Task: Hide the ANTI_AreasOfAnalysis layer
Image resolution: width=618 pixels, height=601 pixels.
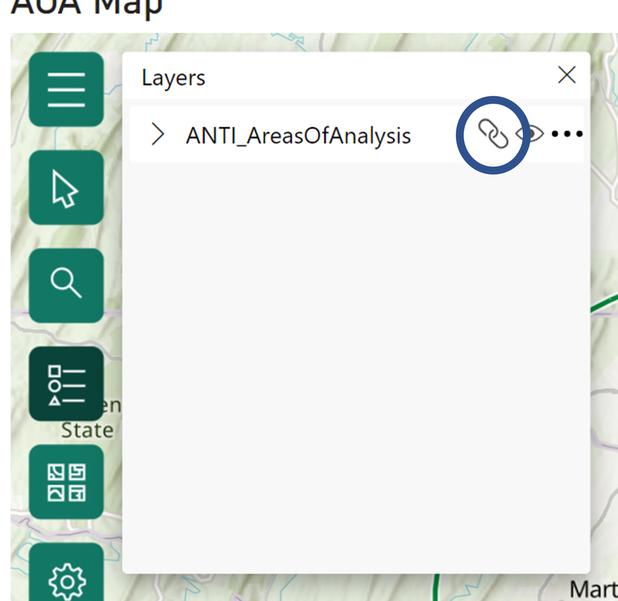Action: click(529, 134)
